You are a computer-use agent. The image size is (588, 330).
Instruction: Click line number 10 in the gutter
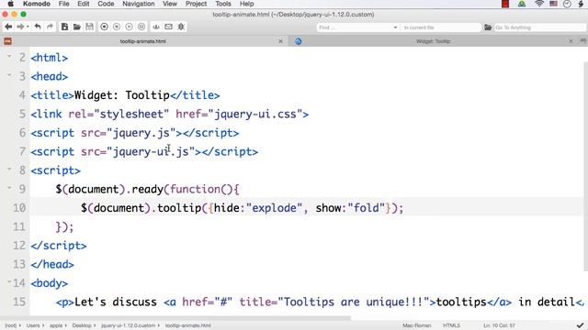[19, 208]
